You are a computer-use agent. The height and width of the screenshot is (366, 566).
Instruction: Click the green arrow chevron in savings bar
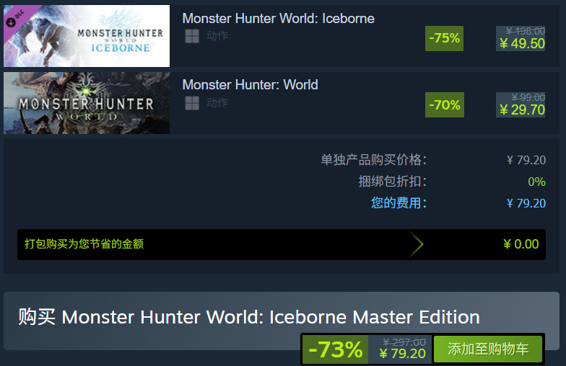[416, 244]
